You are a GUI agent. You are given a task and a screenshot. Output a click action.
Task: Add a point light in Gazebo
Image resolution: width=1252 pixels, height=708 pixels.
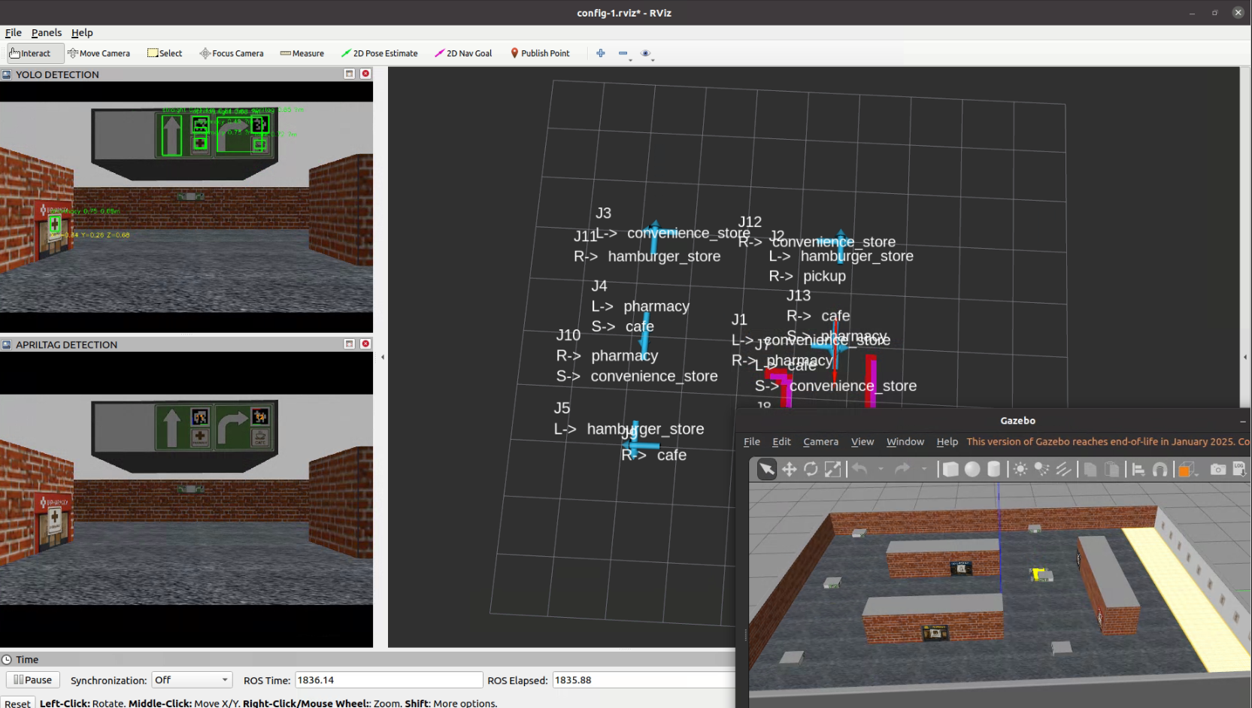click(x=1020, y=470)
